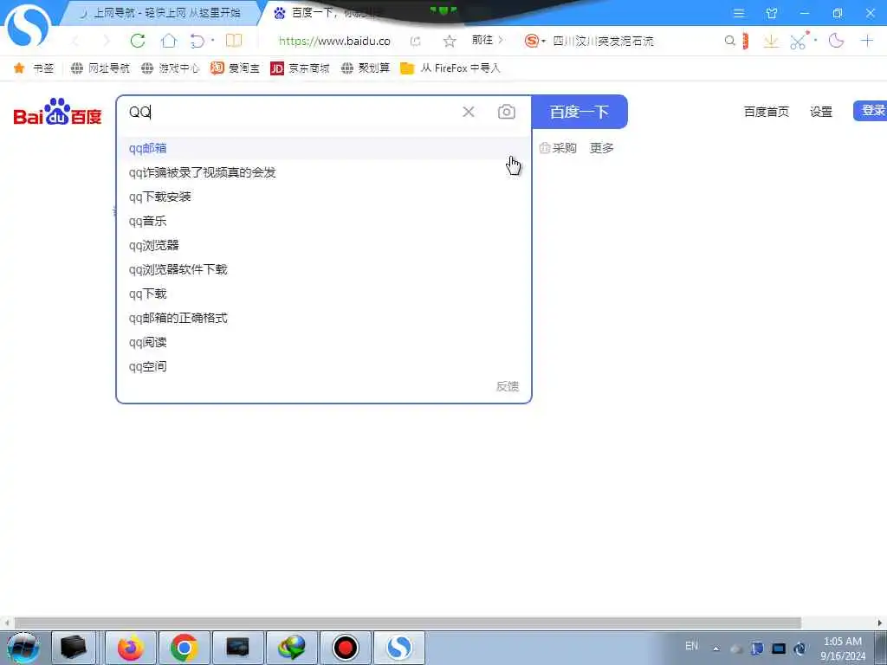Select the 采购 category
Viewport: 887px width, 665px height.
click(558, 148)
